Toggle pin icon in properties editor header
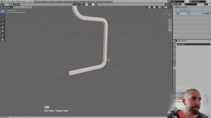Screen dimensions: 211x118 coord(209,41)
